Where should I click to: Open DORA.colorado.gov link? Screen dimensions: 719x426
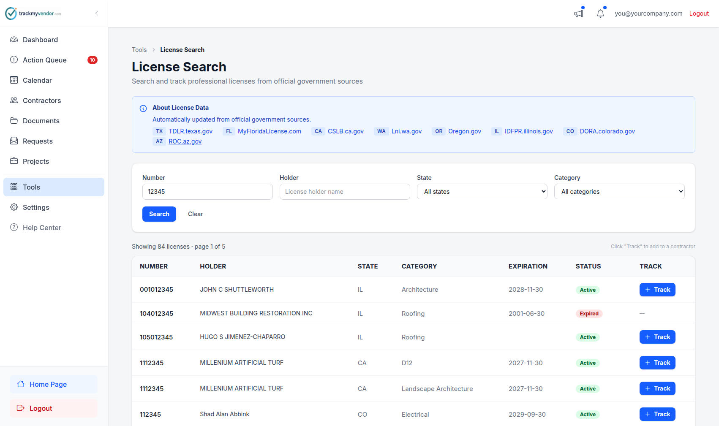pos(607,131)
